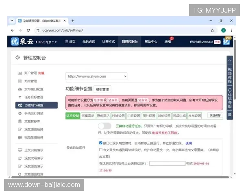Image resolution: width=244 pixels, height=195 pixels.
Task: Open 在线客服 in the side panel
Action: point(230,98)
